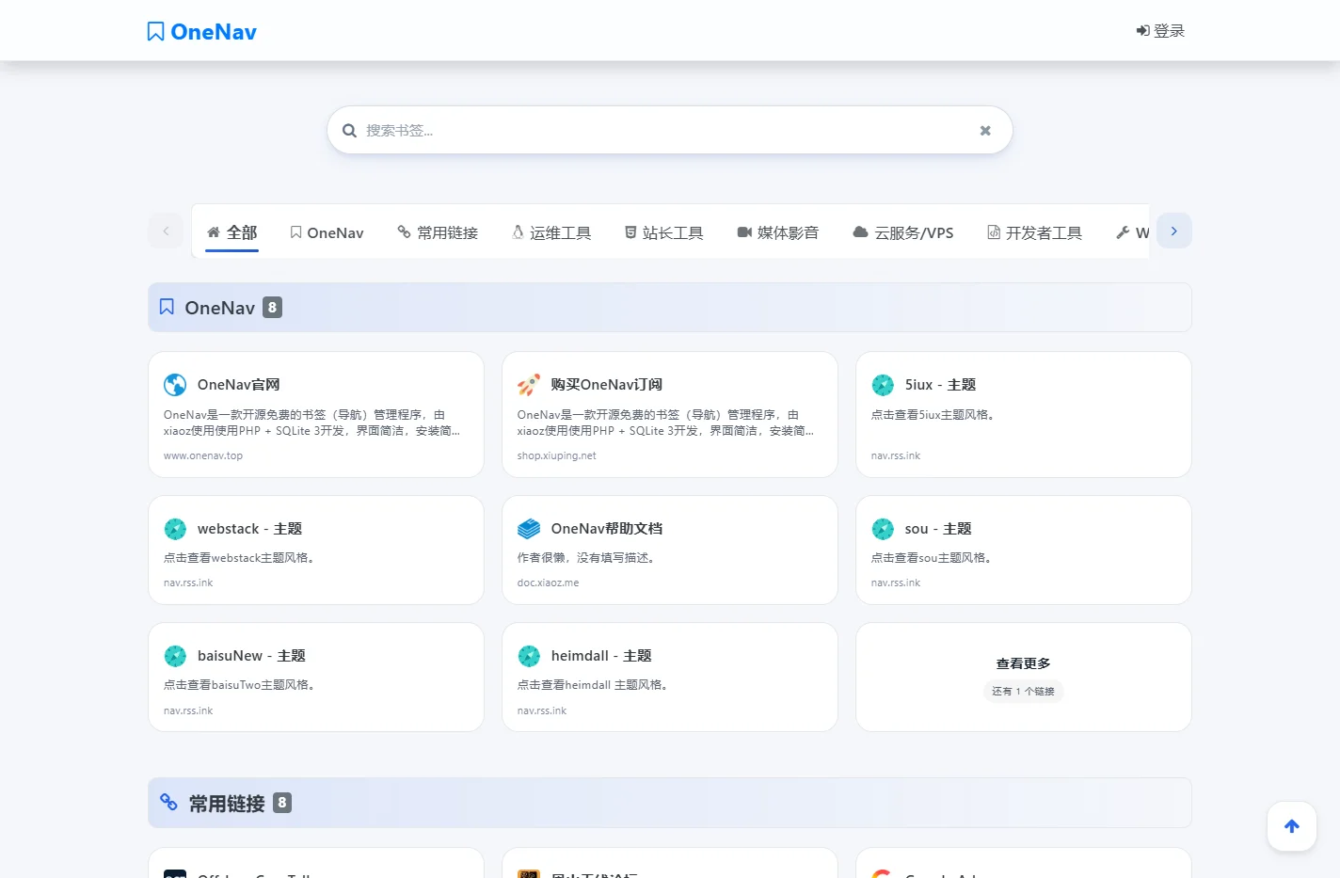
Task: Open the 5iux - 主题 card
Action: pos(1024,414)
